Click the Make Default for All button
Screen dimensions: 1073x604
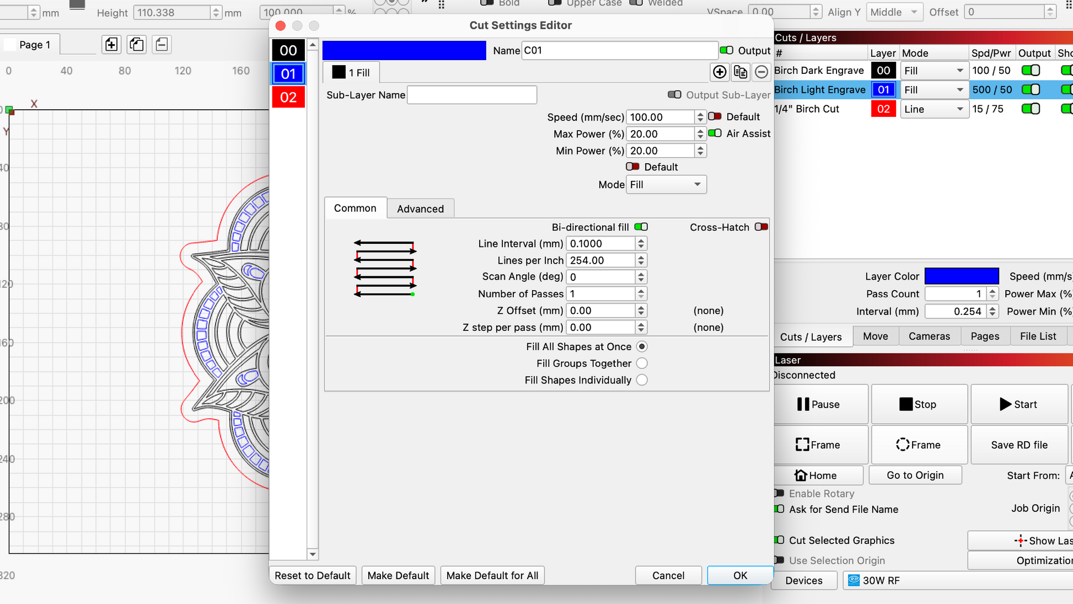(x=492, y=575)
